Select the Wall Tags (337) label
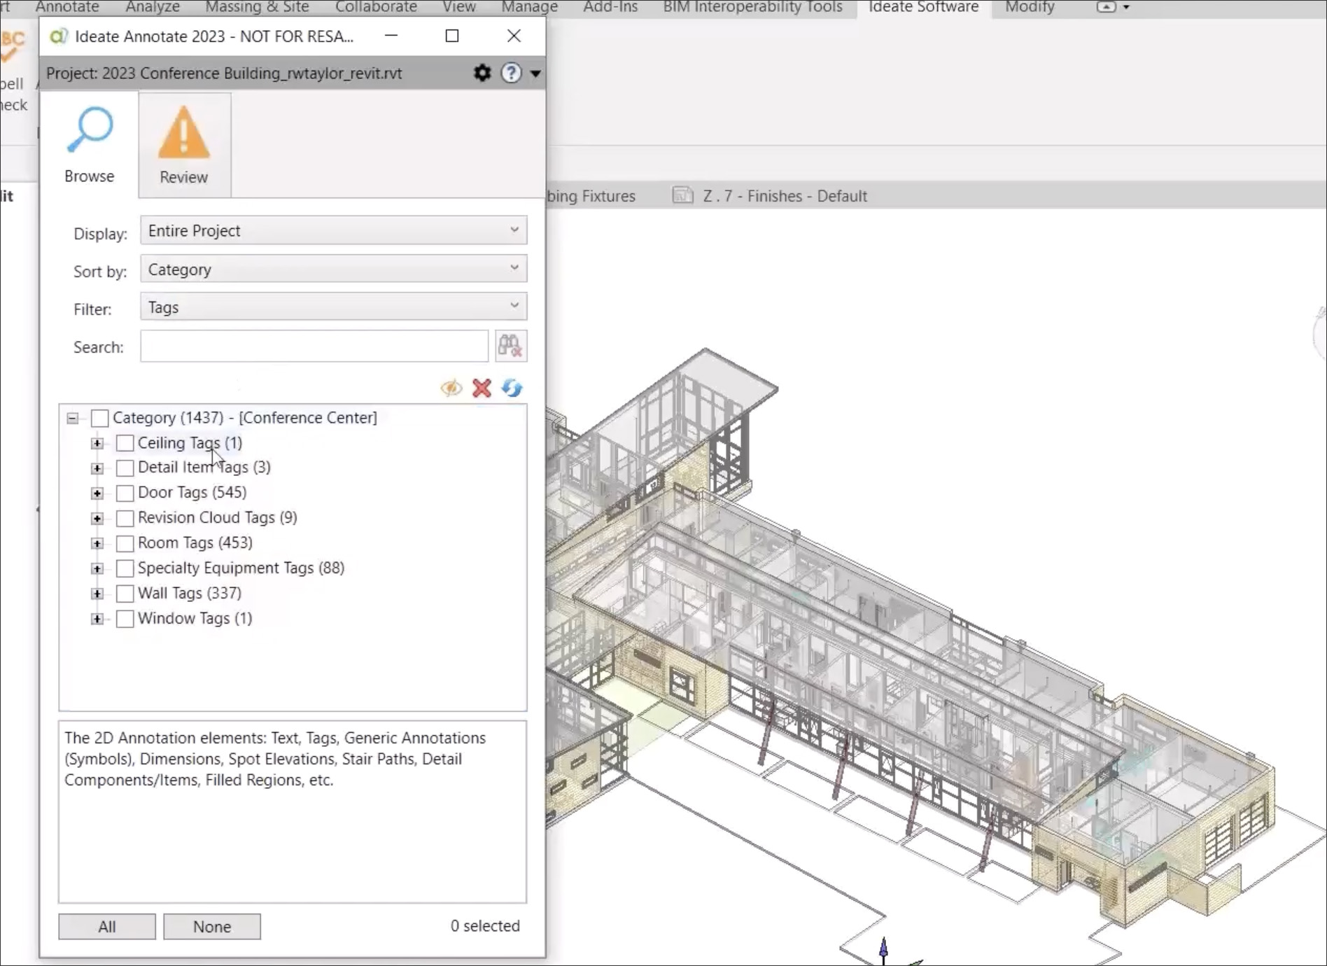This screenshot has width=1327, height=966. [190, 594]
